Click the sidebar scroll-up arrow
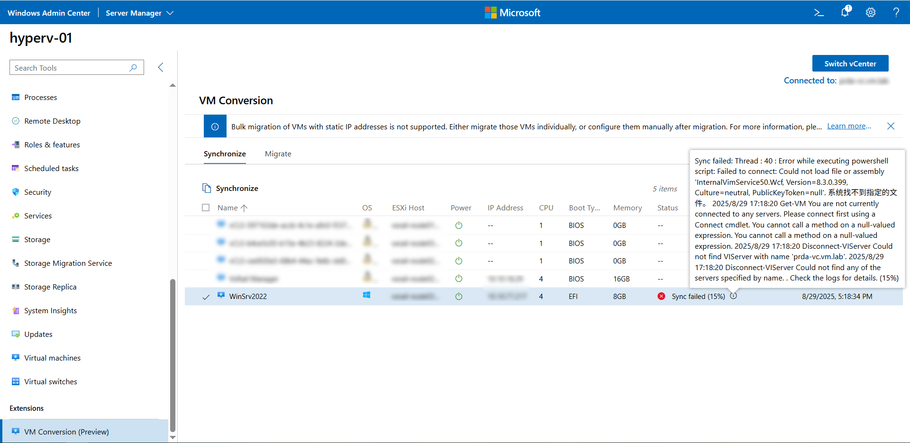 pos(173,85)
